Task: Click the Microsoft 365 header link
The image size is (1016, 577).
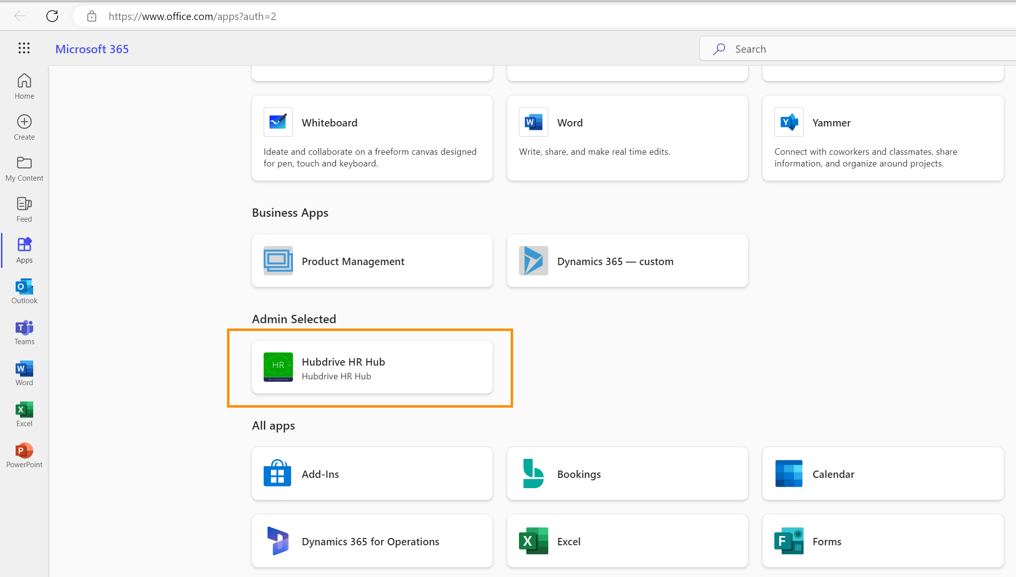Action: pyautogui.click(x=92, y=49)
